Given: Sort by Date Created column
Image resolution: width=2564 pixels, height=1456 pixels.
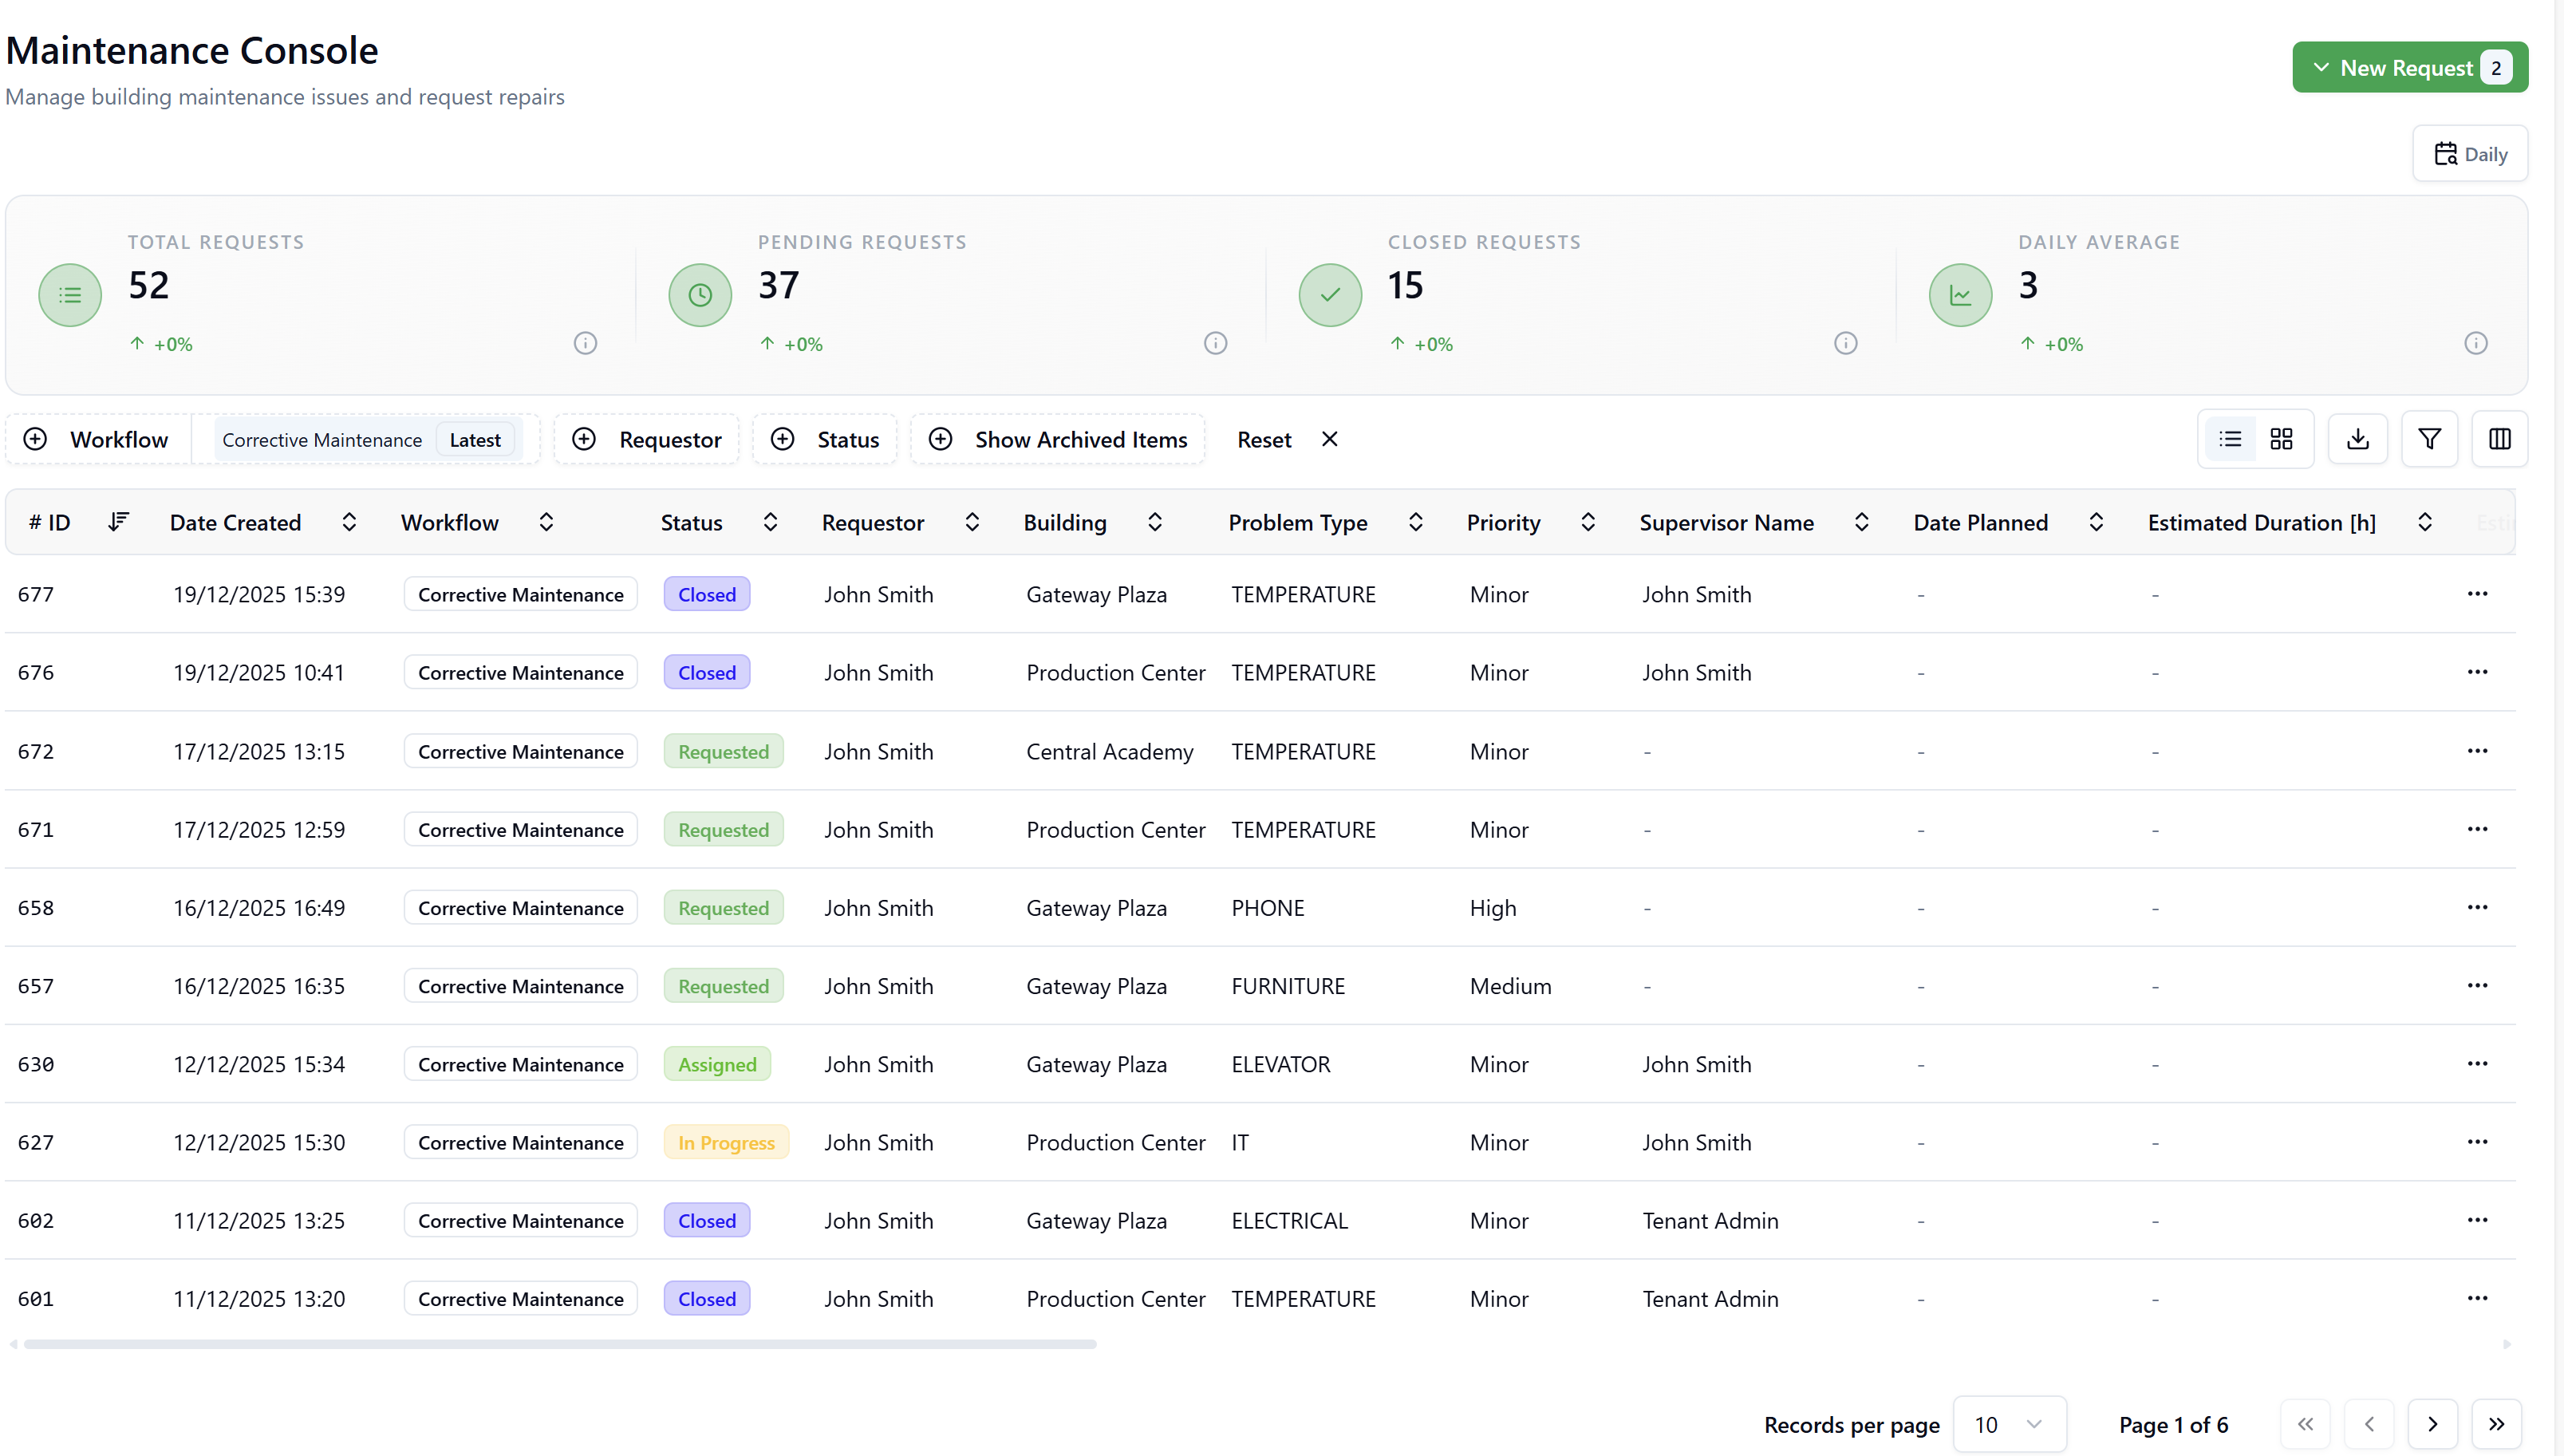Looking at the screenshot, I should (x=349, y=522).
